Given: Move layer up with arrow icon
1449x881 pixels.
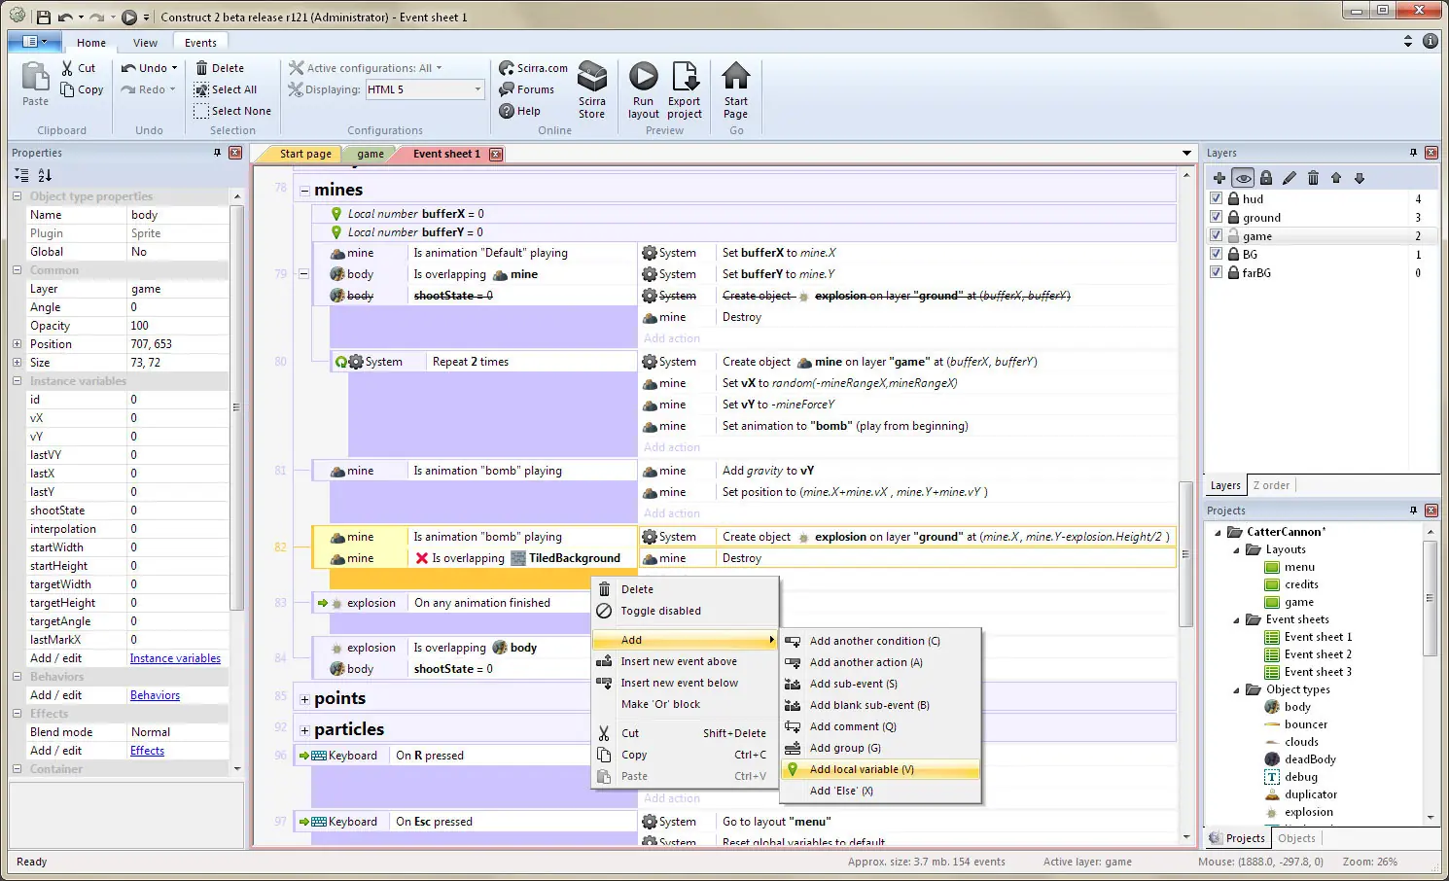Looking at the screenshot, I should click(1336, 178).
